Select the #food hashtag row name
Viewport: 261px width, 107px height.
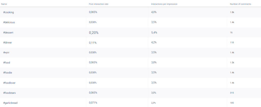(x=7, y=62)
